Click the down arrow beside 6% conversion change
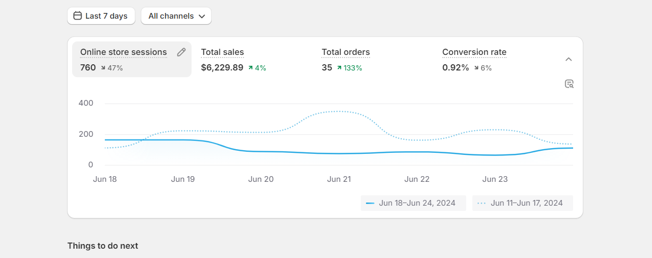This screenshot has width=652, height=258. click(x=476, y=68)
